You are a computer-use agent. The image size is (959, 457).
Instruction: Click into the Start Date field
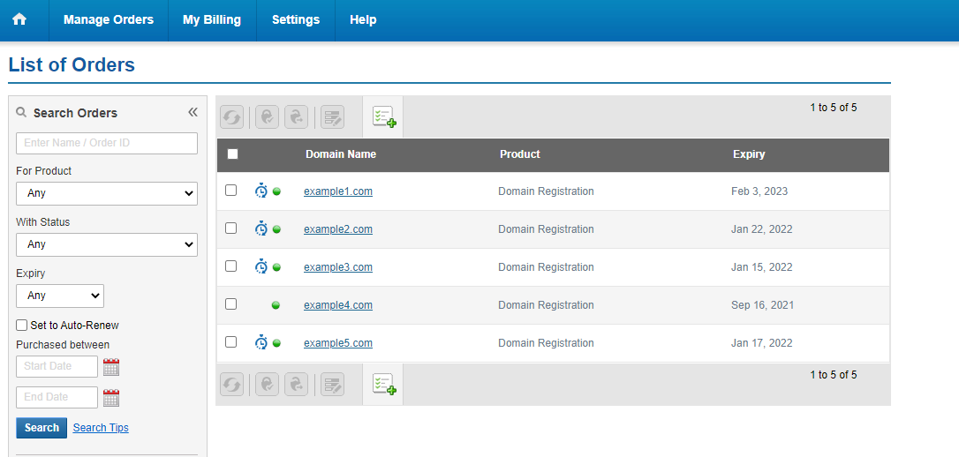tap(57, 367)
